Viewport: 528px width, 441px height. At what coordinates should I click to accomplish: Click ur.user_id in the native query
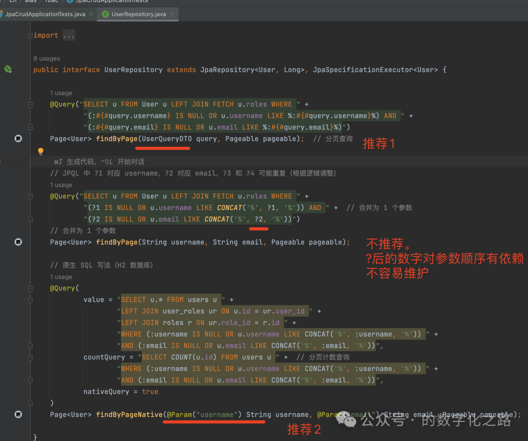click(x=284, y=311)
